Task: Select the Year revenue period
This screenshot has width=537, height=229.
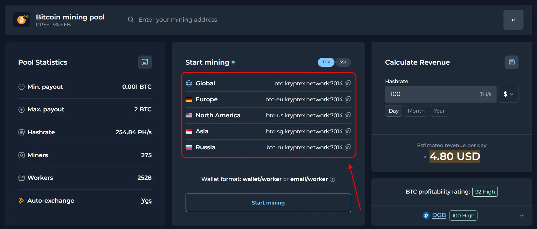Action: tap(439, 111)
